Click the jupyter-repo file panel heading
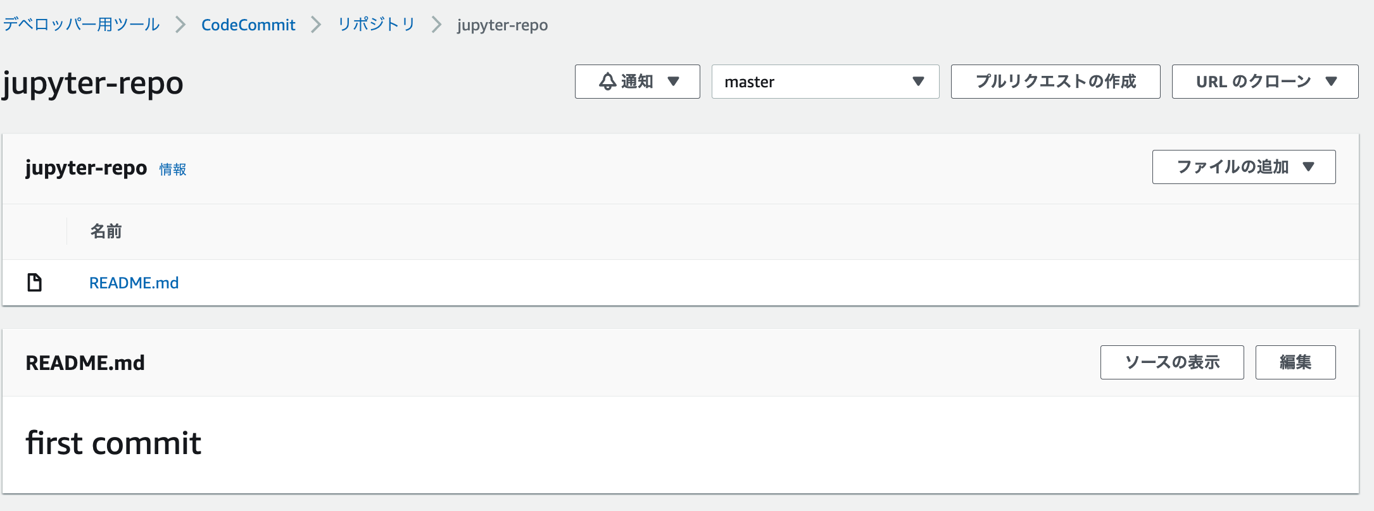Image resolution: width=1374 pixels, height=511 pixels. (86, 168)
